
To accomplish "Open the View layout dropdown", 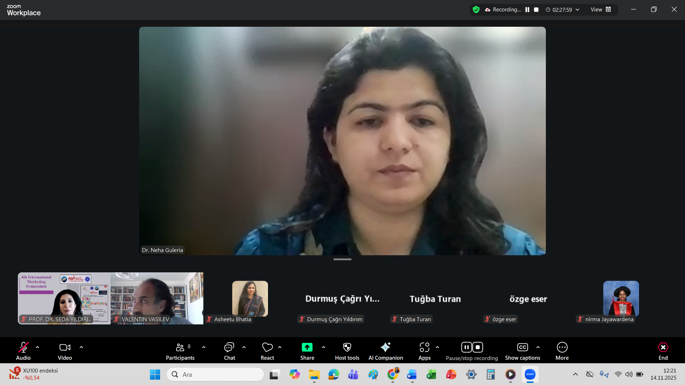I will pyautogui.click(x=601, y=10).
